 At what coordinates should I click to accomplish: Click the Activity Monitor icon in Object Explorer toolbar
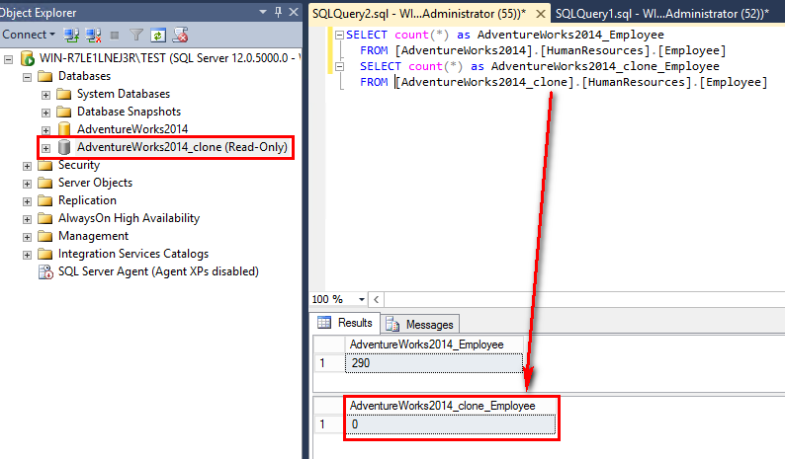(x=180, y=35)
